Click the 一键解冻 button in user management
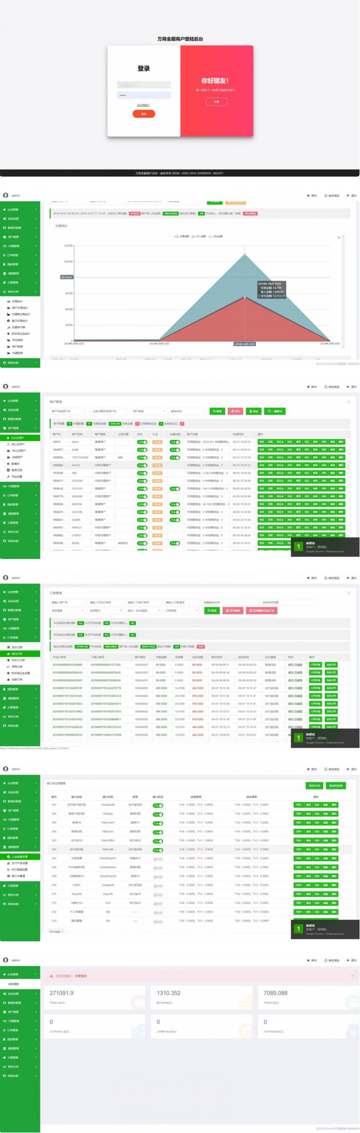This screenshot has width=360, height=1133. click(x=274, y=411)
